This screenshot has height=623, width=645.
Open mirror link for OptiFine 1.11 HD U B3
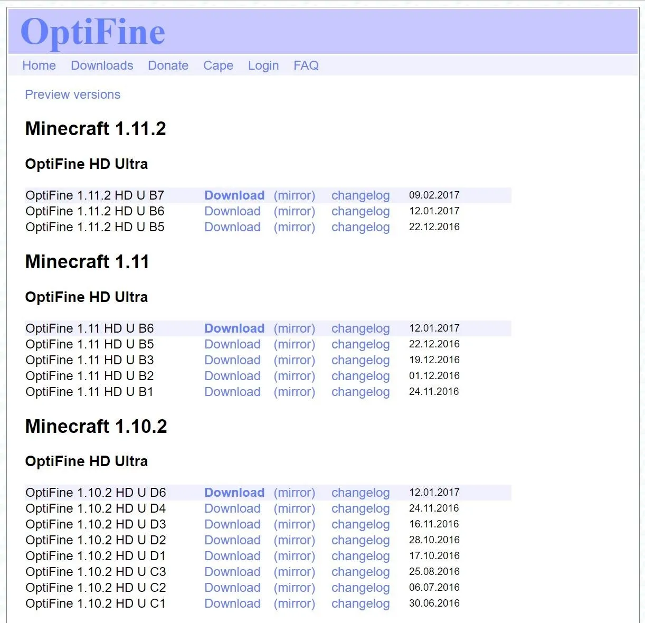[294, 360]
